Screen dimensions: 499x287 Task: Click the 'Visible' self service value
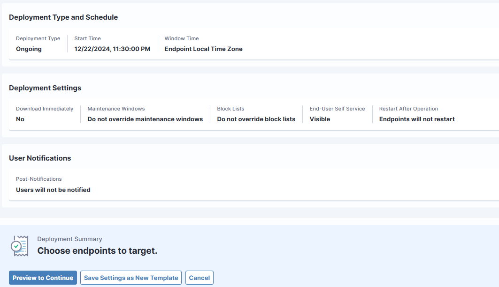click(x=320, y=119)
